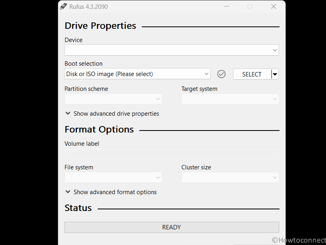Click the Rufus USB drive icon in title bar
326x245 pixels.
coord(63,6)
